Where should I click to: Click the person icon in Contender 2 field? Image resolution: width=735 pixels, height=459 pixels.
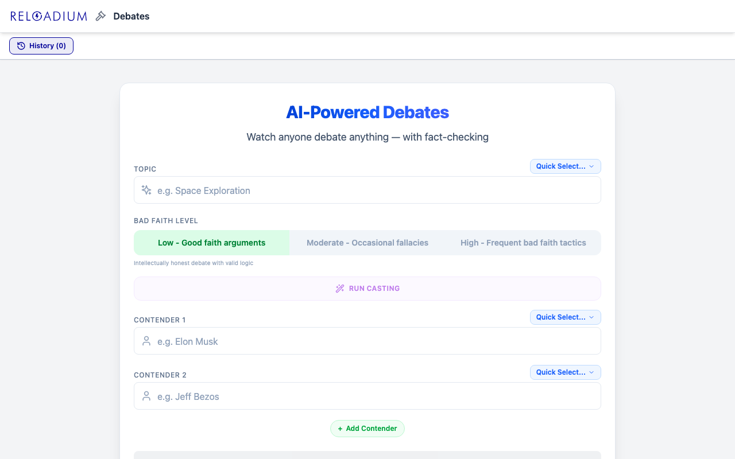click(146, 396)
